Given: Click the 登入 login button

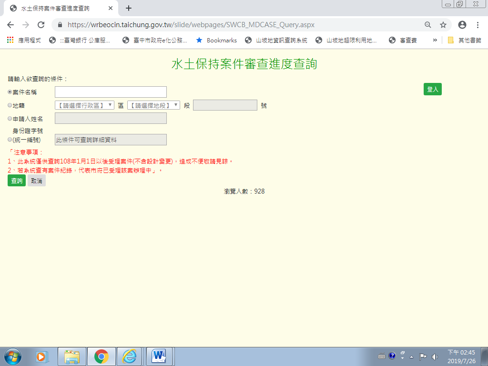Looking at the screenshot, I should tap(432, 89).
